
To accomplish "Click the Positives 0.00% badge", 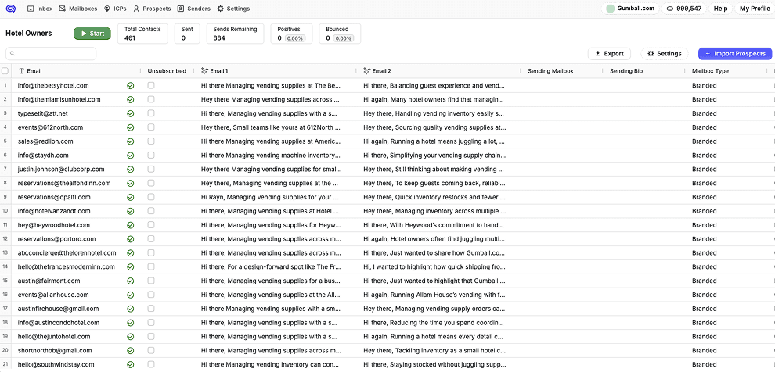I will point(294,38).
